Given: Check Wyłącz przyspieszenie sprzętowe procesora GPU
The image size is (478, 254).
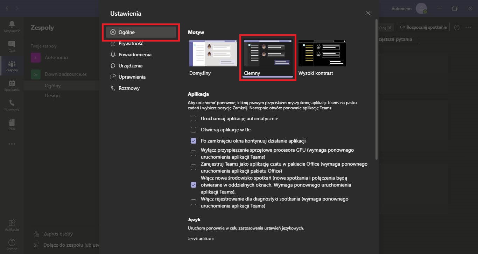Looking at the screenshot, I should coord(194,153).
